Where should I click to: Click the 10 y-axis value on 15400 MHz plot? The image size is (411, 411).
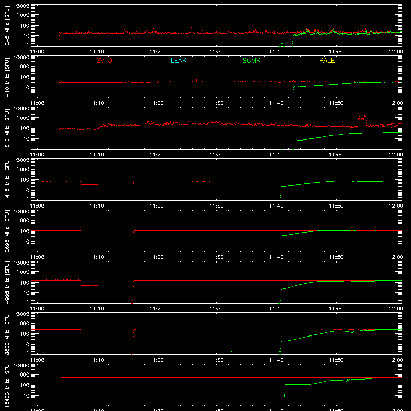point(26,396)
